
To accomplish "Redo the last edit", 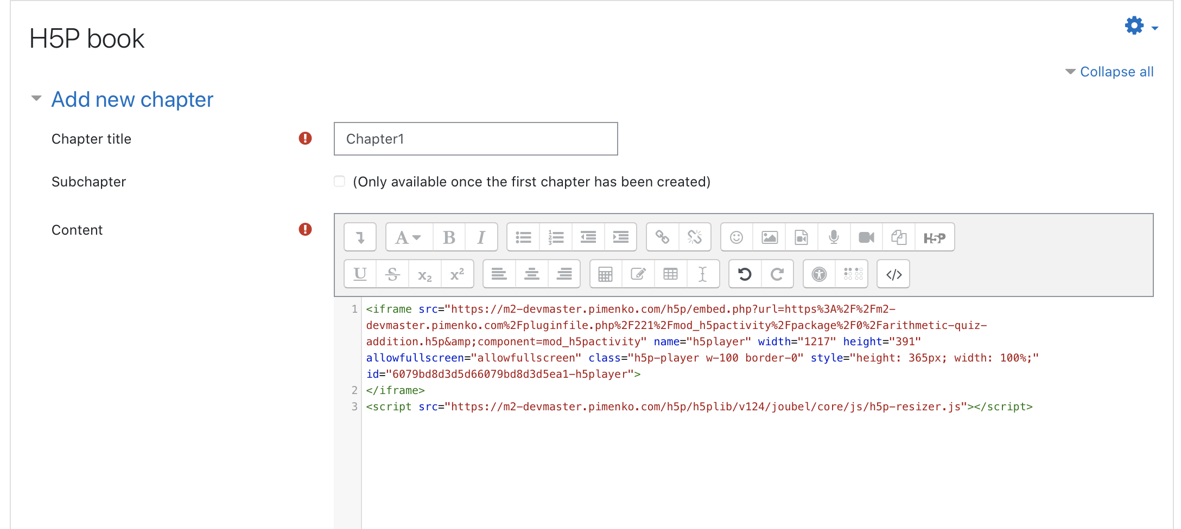I will (x=777, y=274).
